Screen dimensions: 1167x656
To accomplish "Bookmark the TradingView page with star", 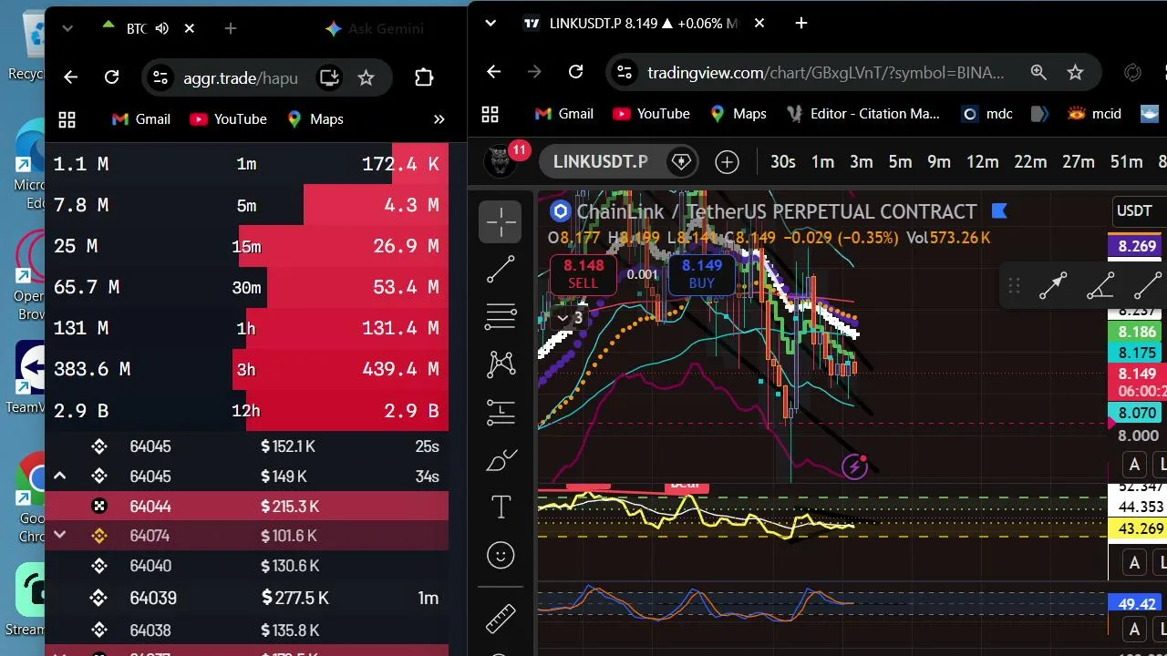I will click(x=1075, y=72).
